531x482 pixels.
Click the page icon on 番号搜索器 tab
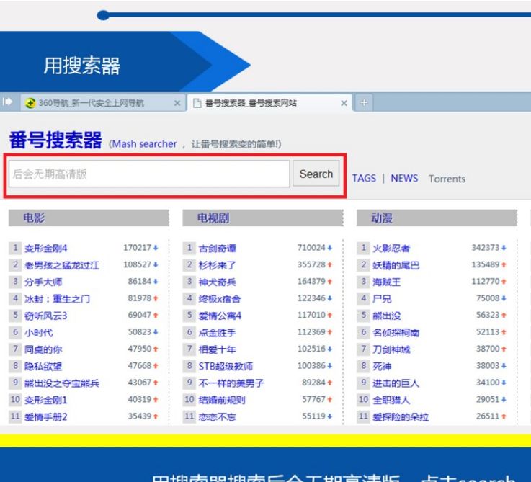coord(196,103)
